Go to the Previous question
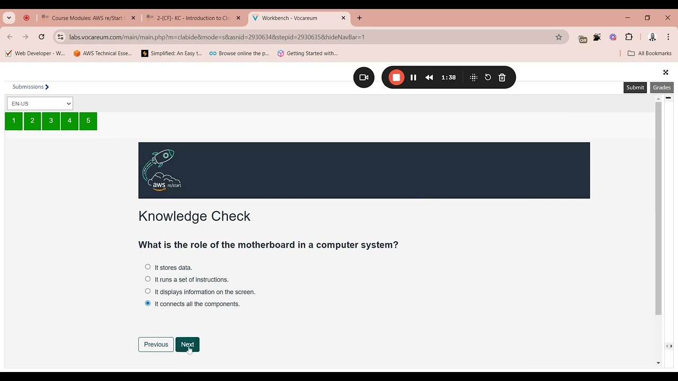The height and width of the screenshot is (381, 678). pyautogui.click(x=156, y=344)
